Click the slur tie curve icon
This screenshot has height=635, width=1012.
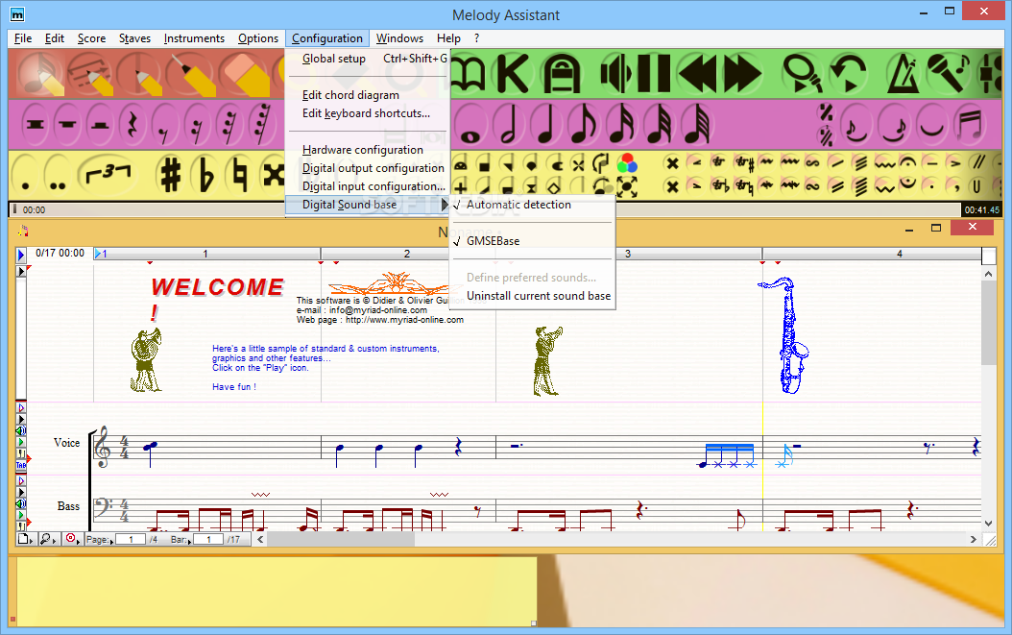click(x=931, y=125)
